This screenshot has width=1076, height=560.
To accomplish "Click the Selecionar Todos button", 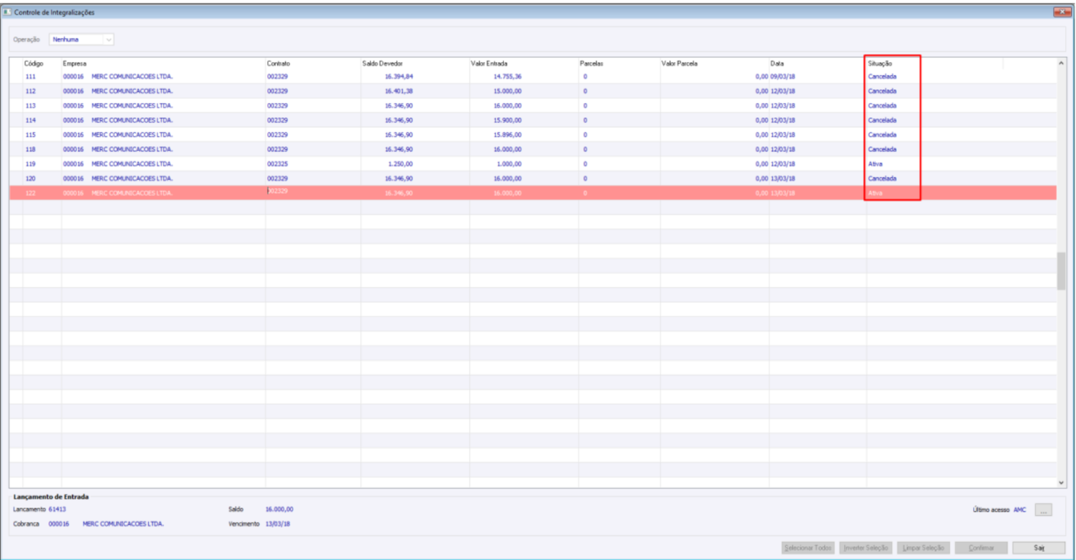I will click(x=808, y=548).
